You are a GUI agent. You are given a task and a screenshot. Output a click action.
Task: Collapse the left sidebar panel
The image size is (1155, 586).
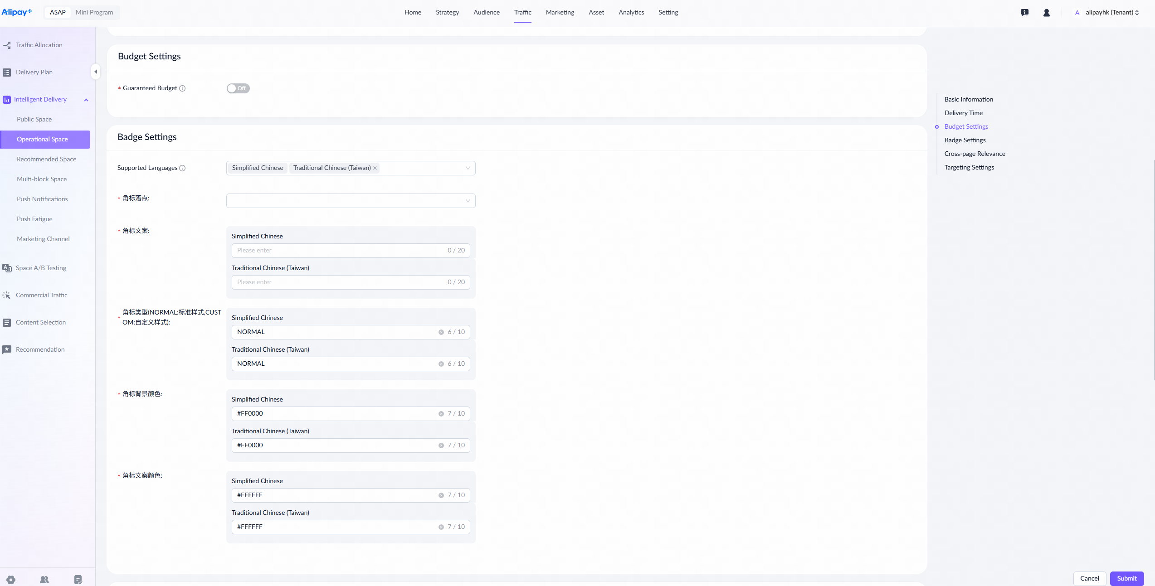click(96, 72)
